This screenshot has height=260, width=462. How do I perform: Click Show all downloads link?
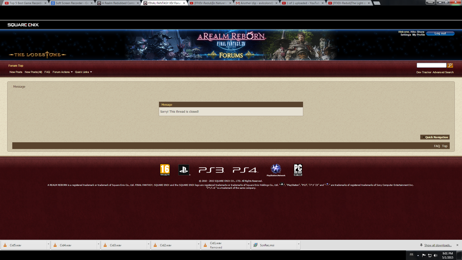point(438,245)
